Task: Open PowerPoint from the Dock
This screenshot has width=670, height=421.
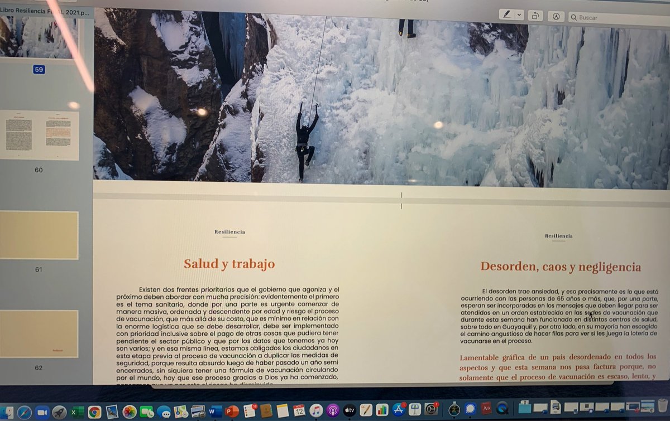Action: (232, 412)
